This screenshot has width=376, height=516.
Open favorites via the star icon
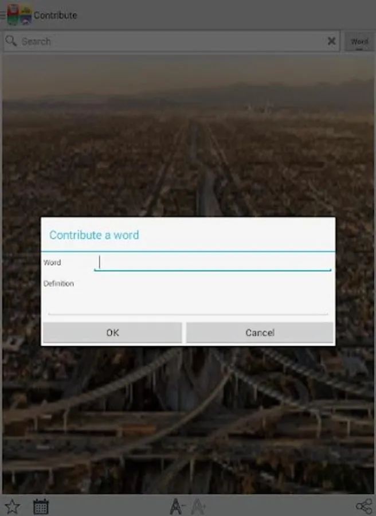(x=12, y=506)
